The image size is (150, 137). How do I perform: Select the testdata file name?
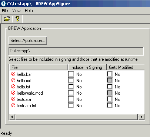point(24,99)
